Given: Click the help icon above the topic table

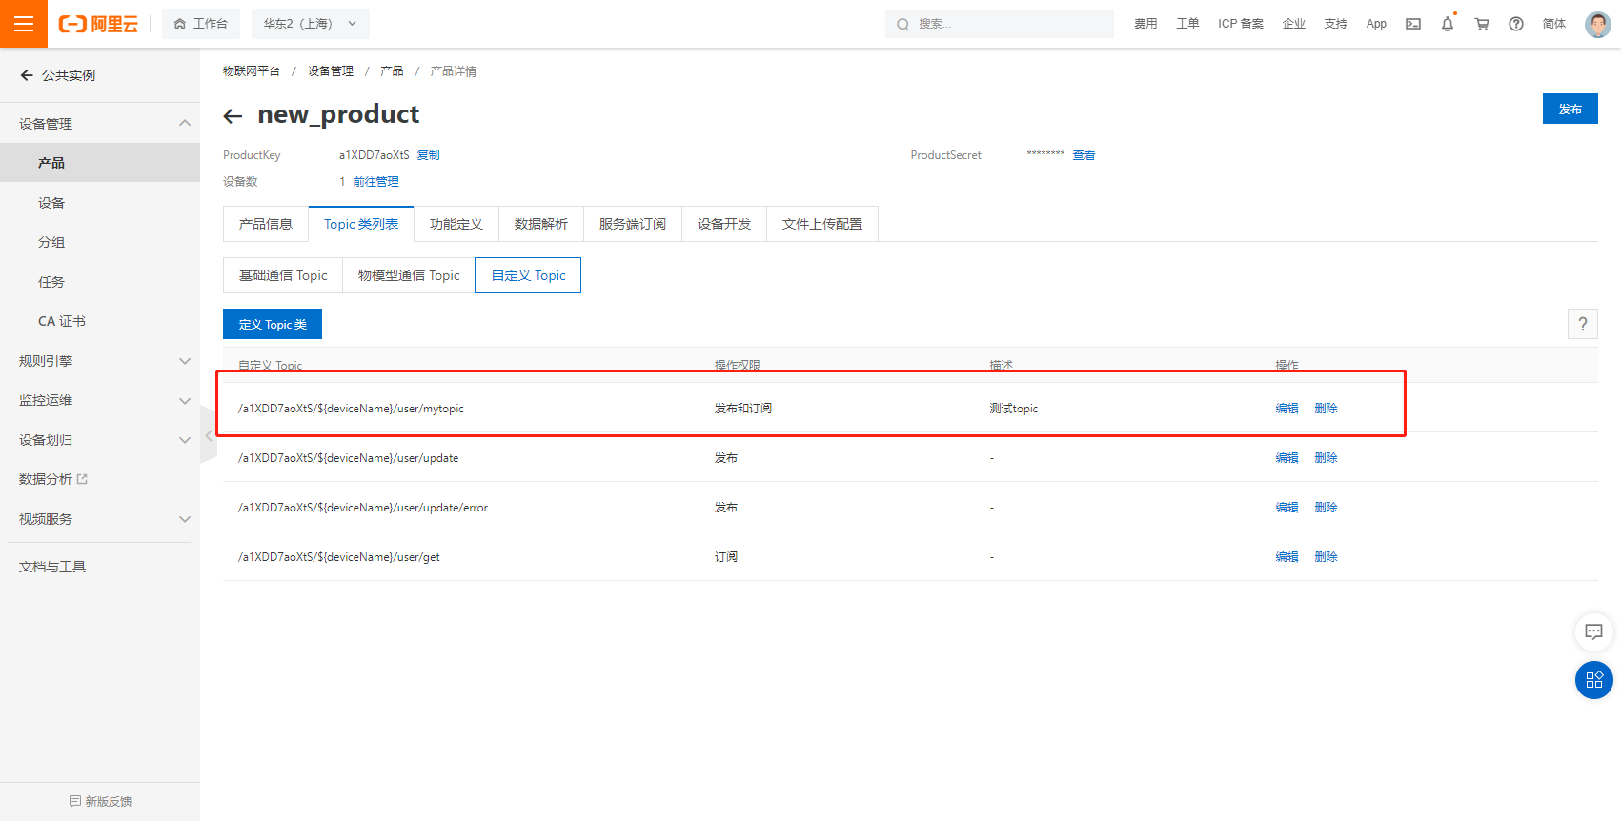Looking at the screenshot, I should pyautogui.click(x=1583, y=324).
